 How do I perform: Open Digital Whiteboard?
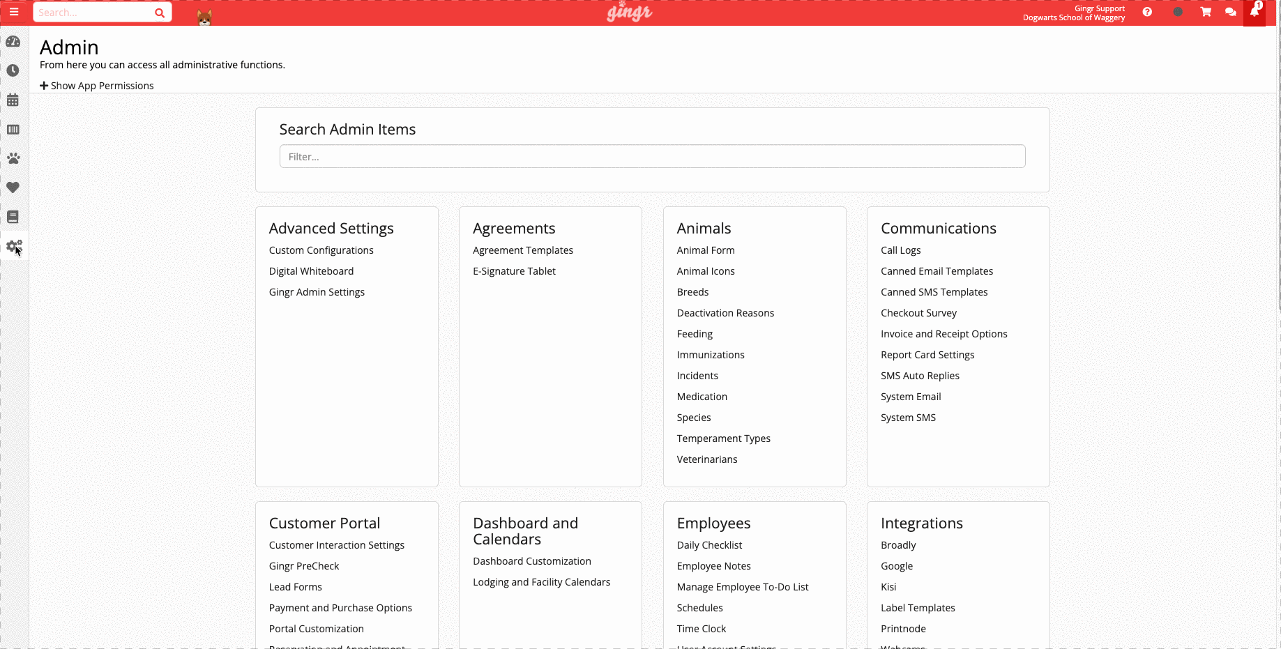tap(312, 271)
